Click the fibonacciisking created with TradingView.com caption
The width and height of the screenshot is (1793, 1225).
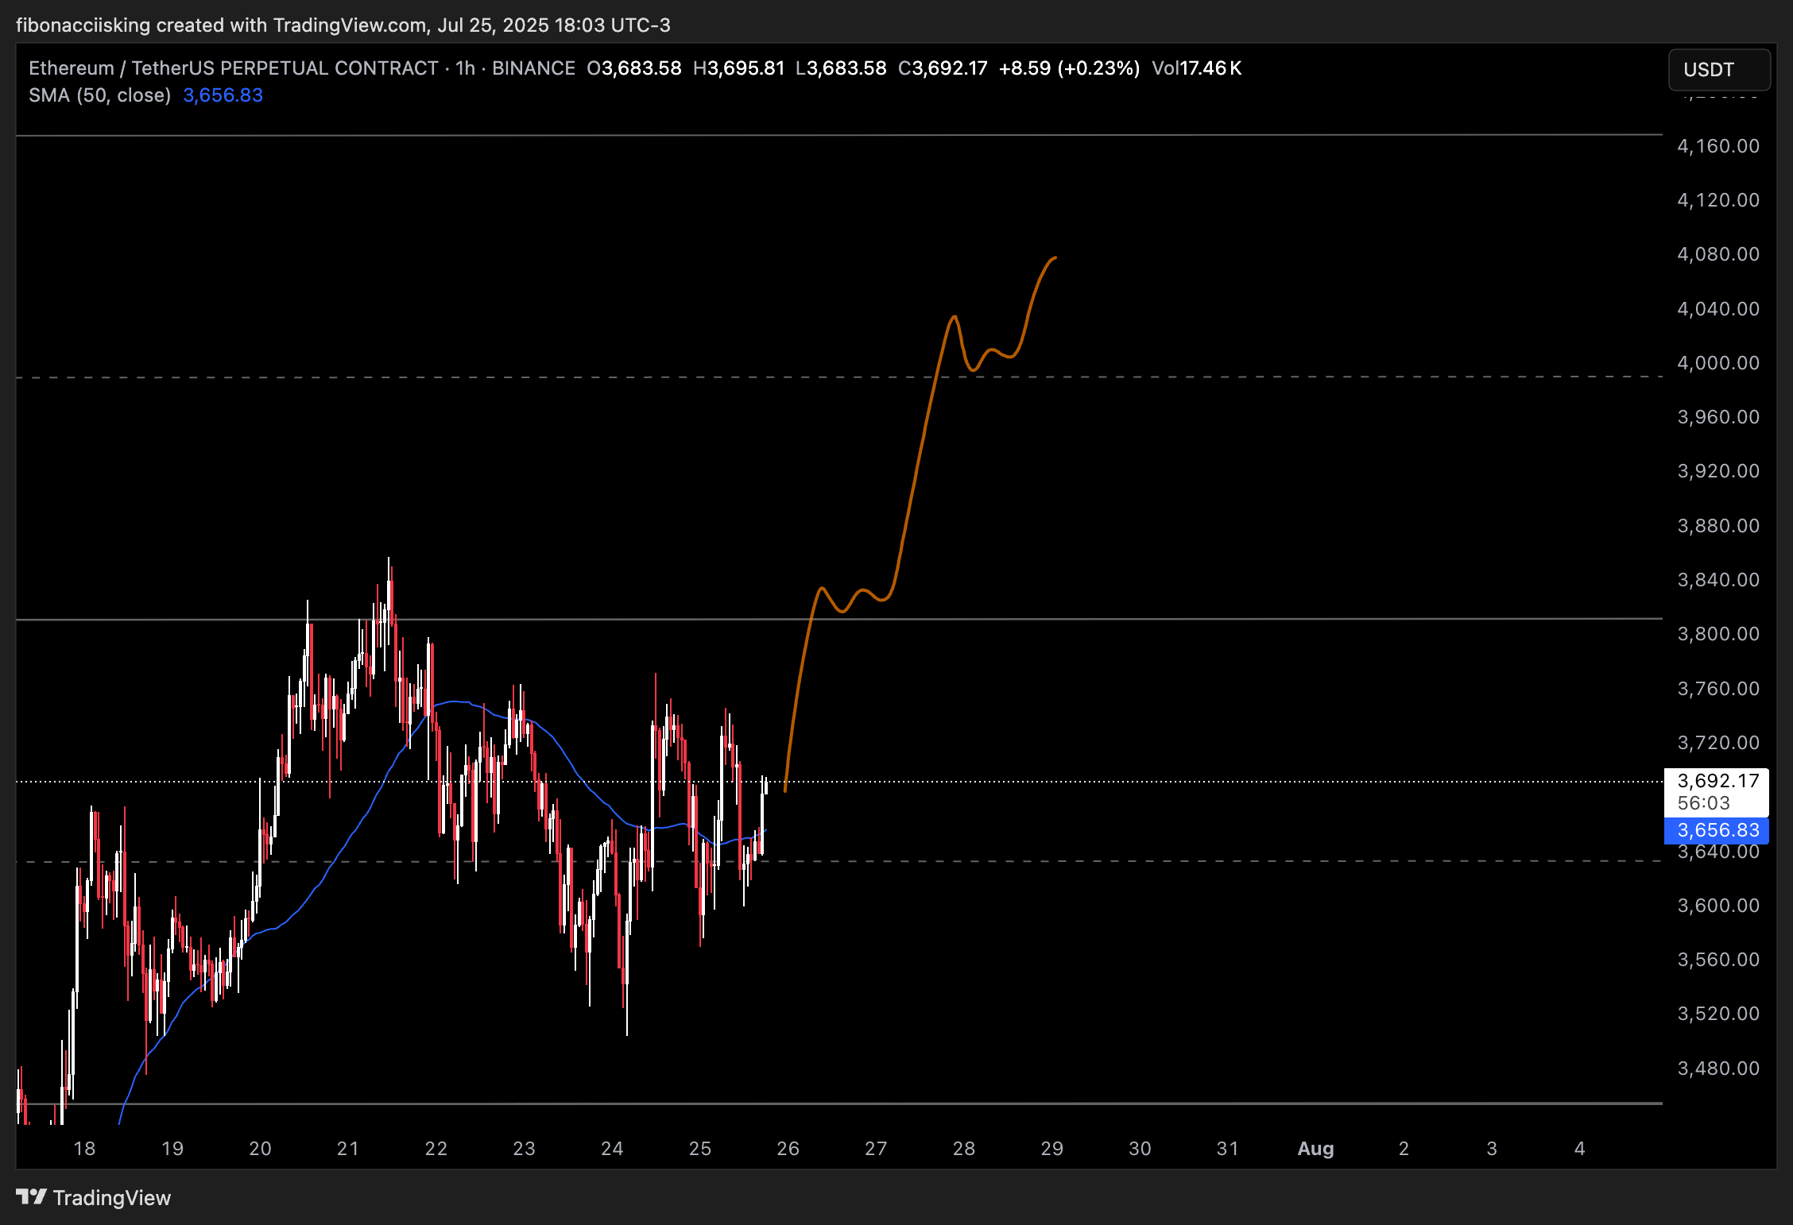(x=343, y=25)
